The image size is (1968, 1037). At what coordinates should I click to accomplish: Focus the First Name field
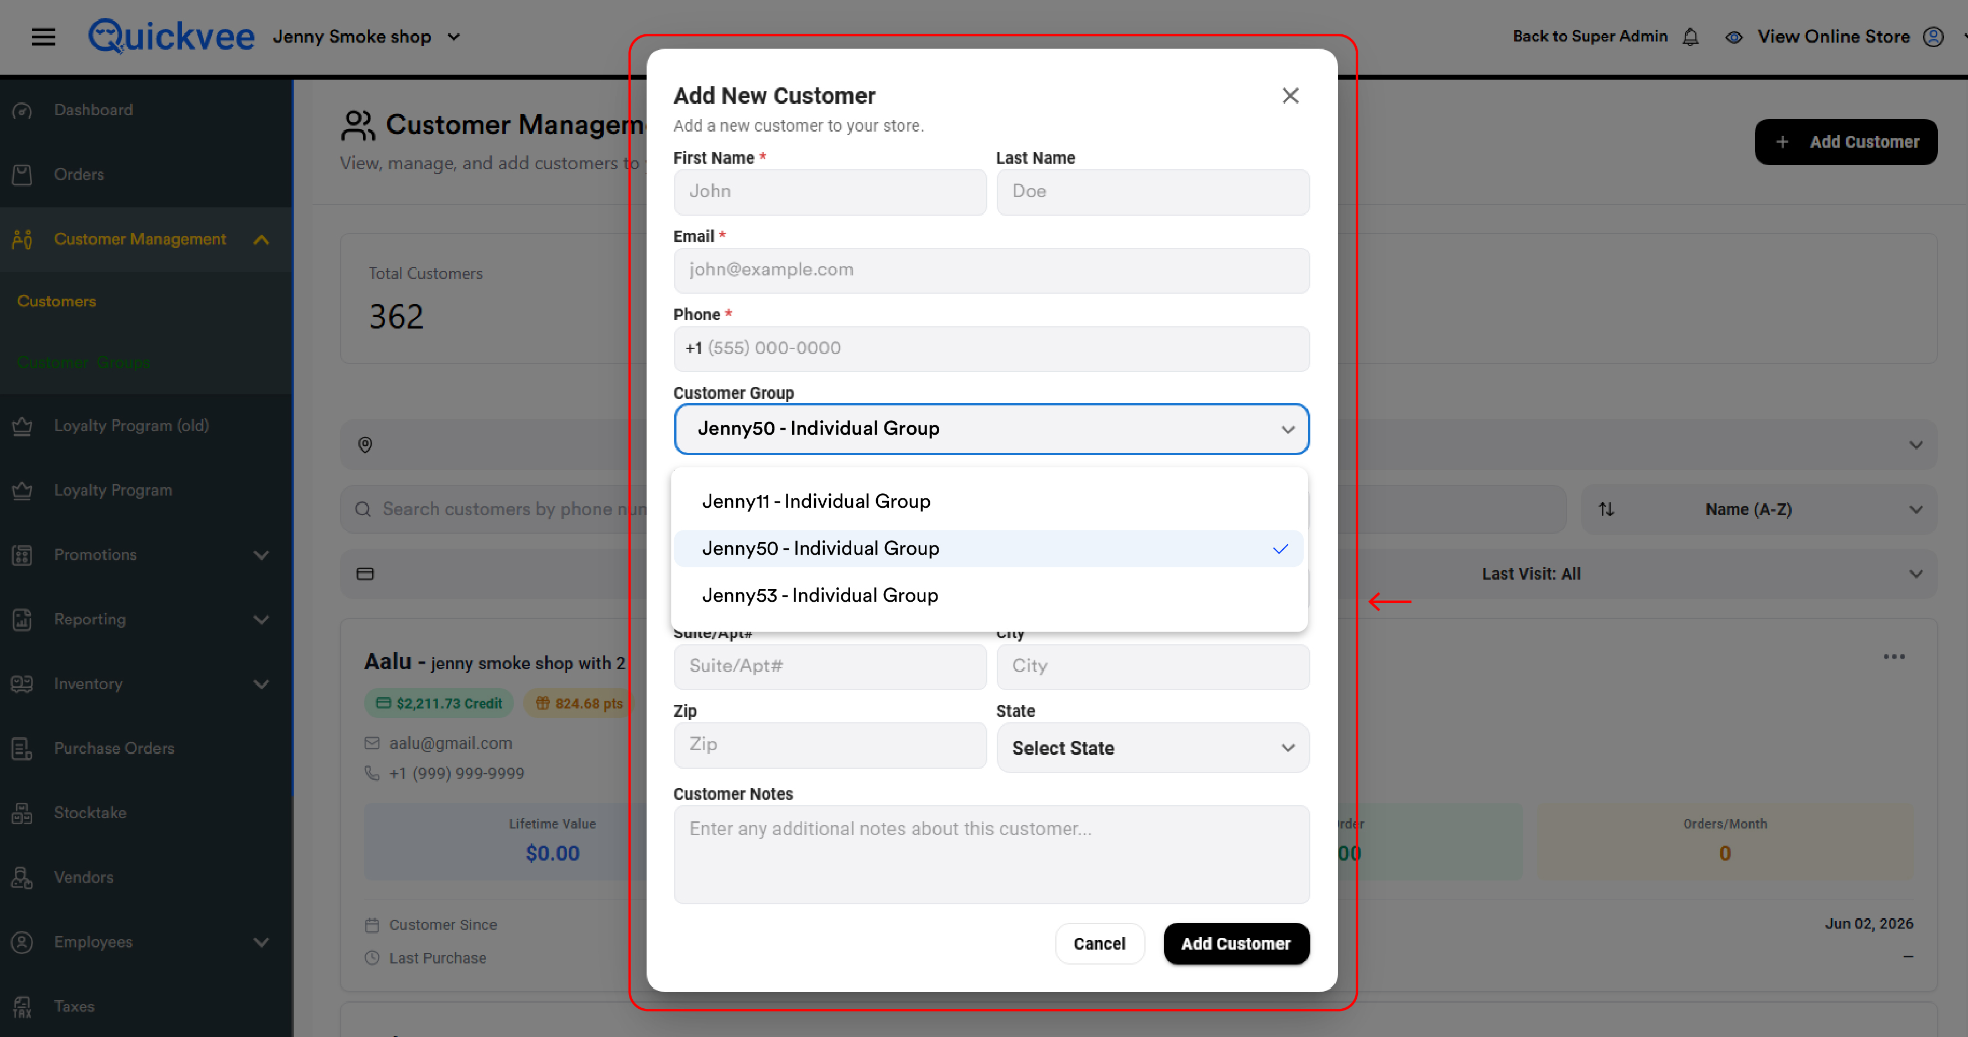click(830, 192)
